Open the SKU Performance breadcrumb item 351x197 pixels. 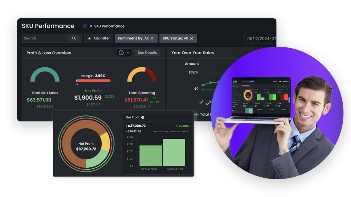tap(109, 26)
